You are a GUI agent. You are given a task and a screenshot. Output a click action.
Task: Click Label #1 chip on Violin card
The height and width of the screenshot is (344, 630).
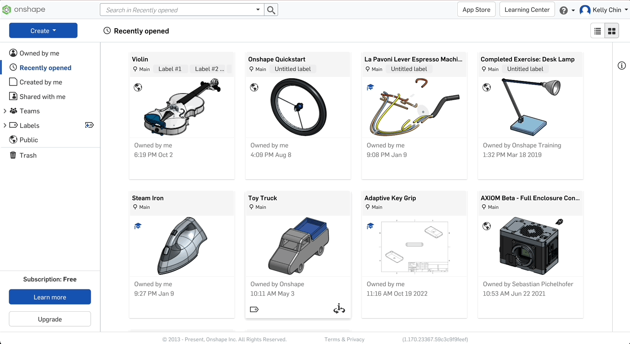170,69
